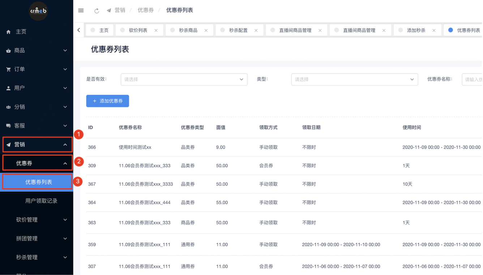The image size is (483, 275).
Task: Open 用户领取记录 in the sidebar
Action: pyautogui.click(x=37, y=201)
